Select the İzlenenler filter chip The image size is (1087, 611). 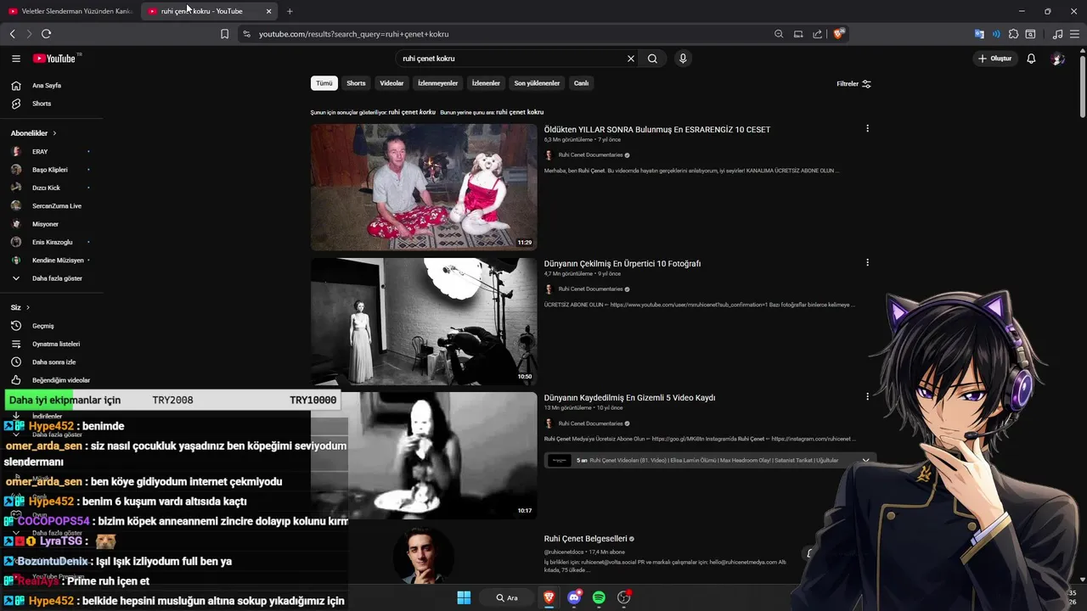pyautogui.click(x=486, y=83)
